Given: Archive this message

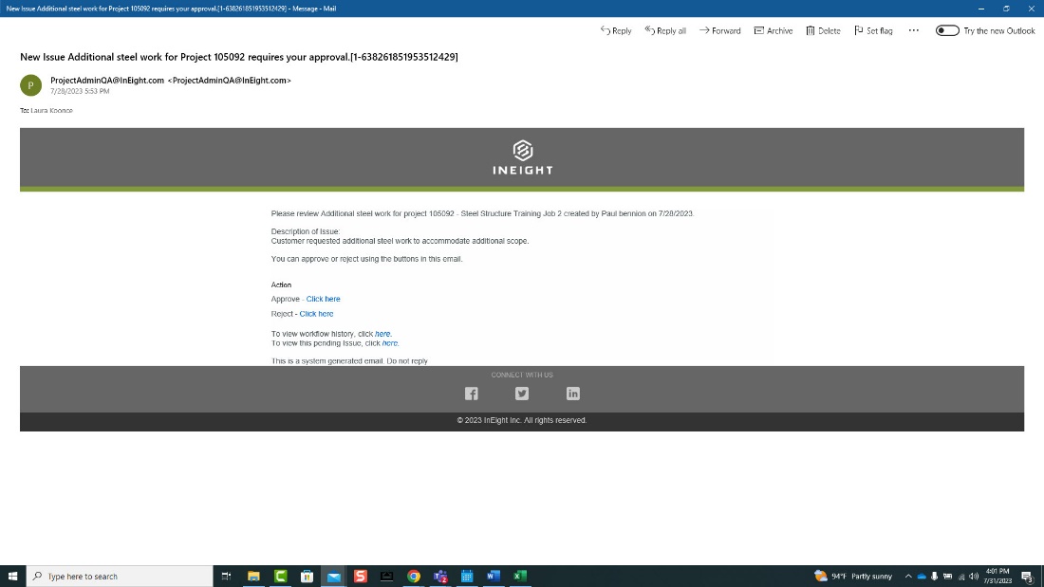Looking at the screenshot, I should (x=774, y=30).
